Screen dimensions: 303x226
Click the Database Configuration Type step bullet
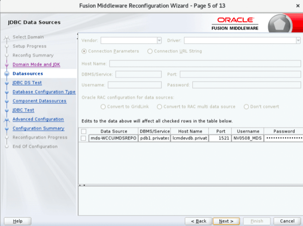coord(7,92)
